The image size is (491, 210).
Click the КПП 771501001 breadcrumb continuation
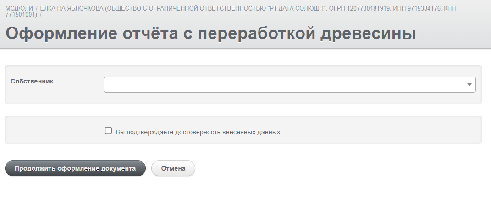coord(21,14)
